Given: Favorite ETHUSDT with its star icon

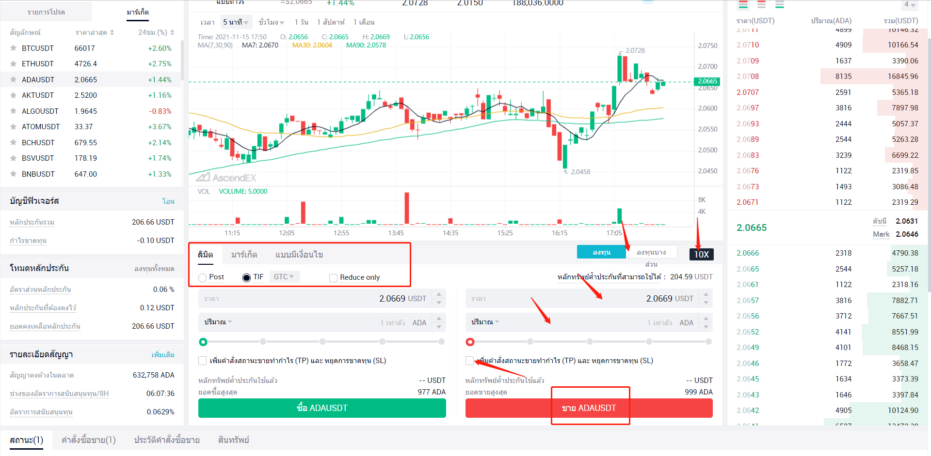Looking at the screenshot, I should pyautogui.click(x=13, y=63).
